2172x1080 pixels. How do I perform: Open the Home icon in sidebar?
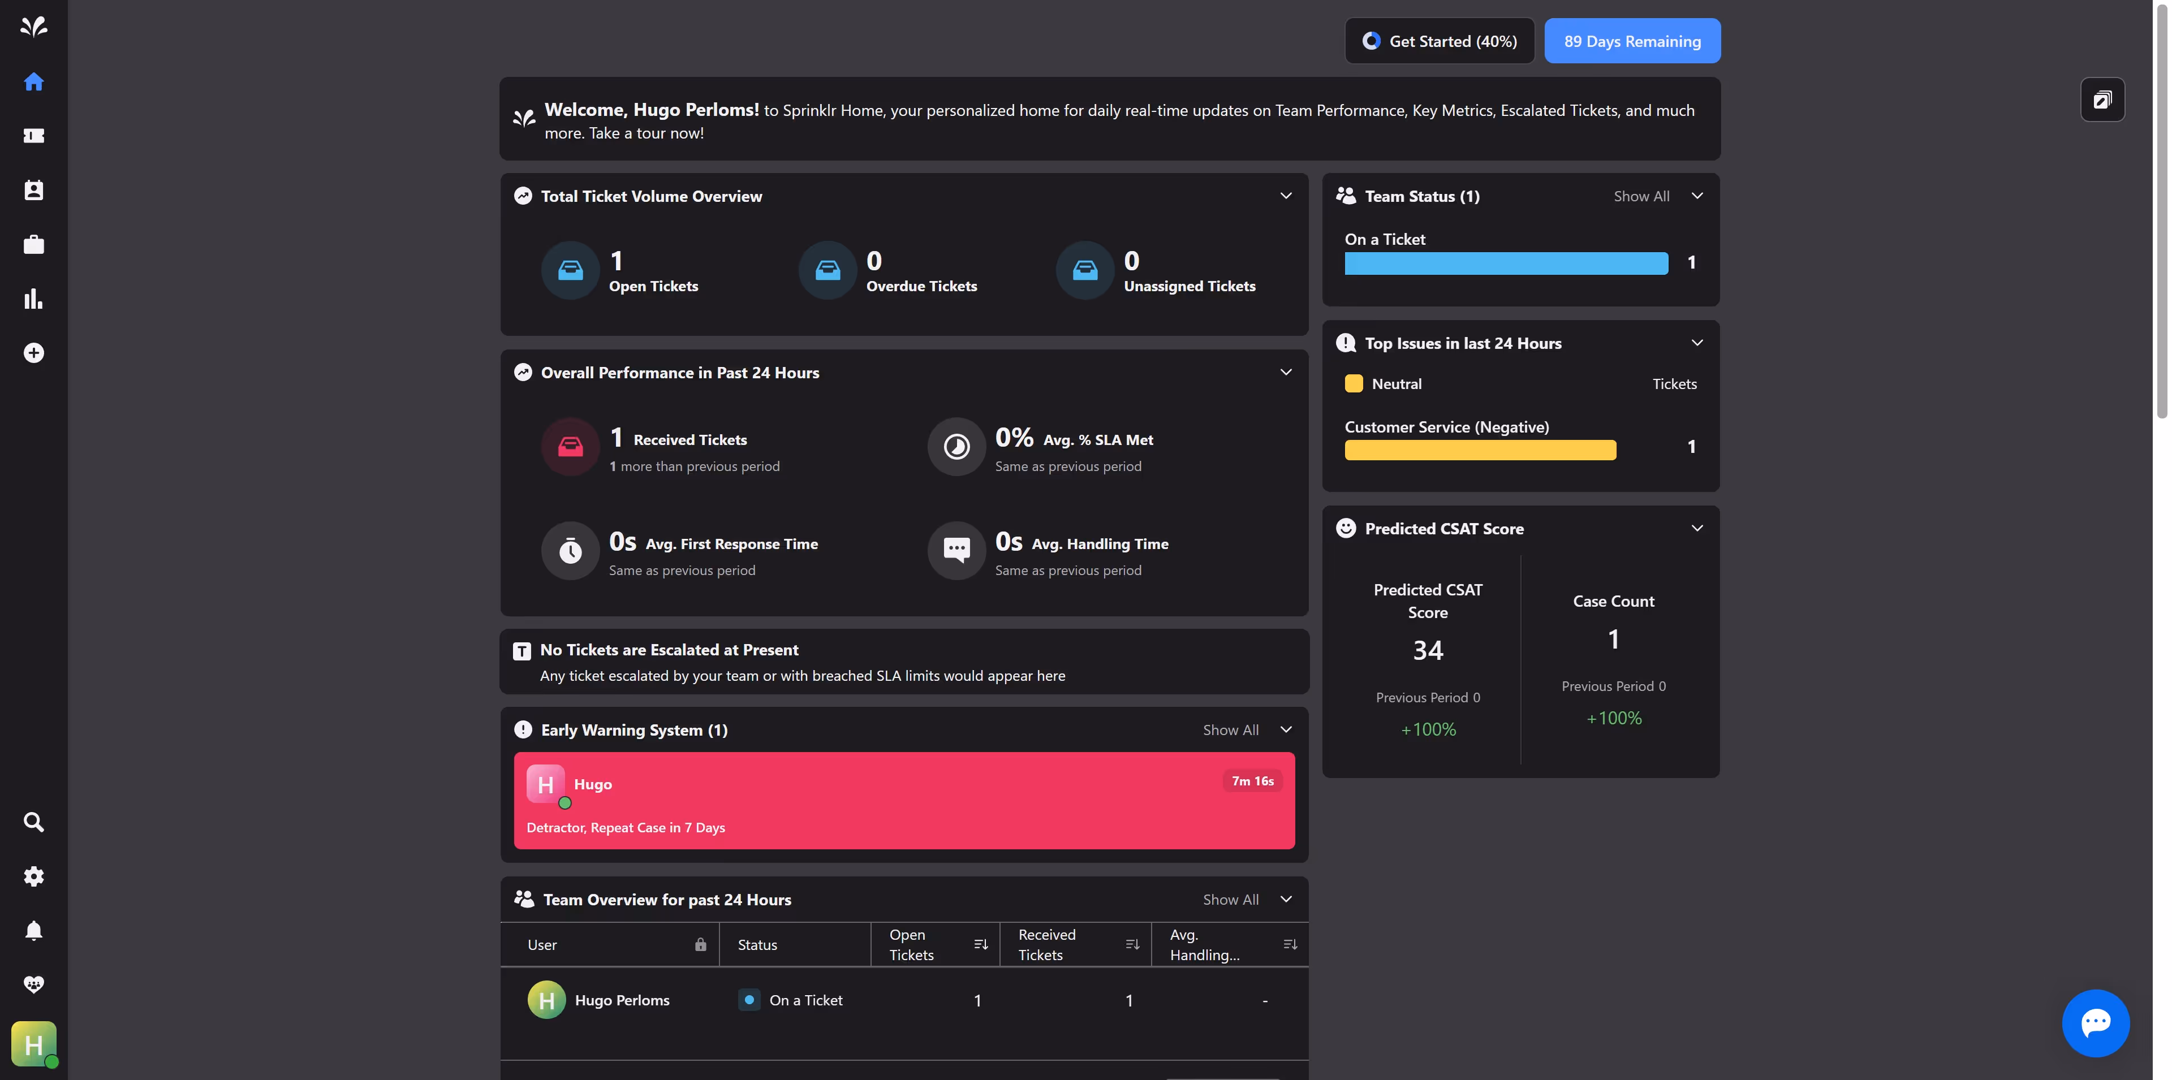click(34, 82)
